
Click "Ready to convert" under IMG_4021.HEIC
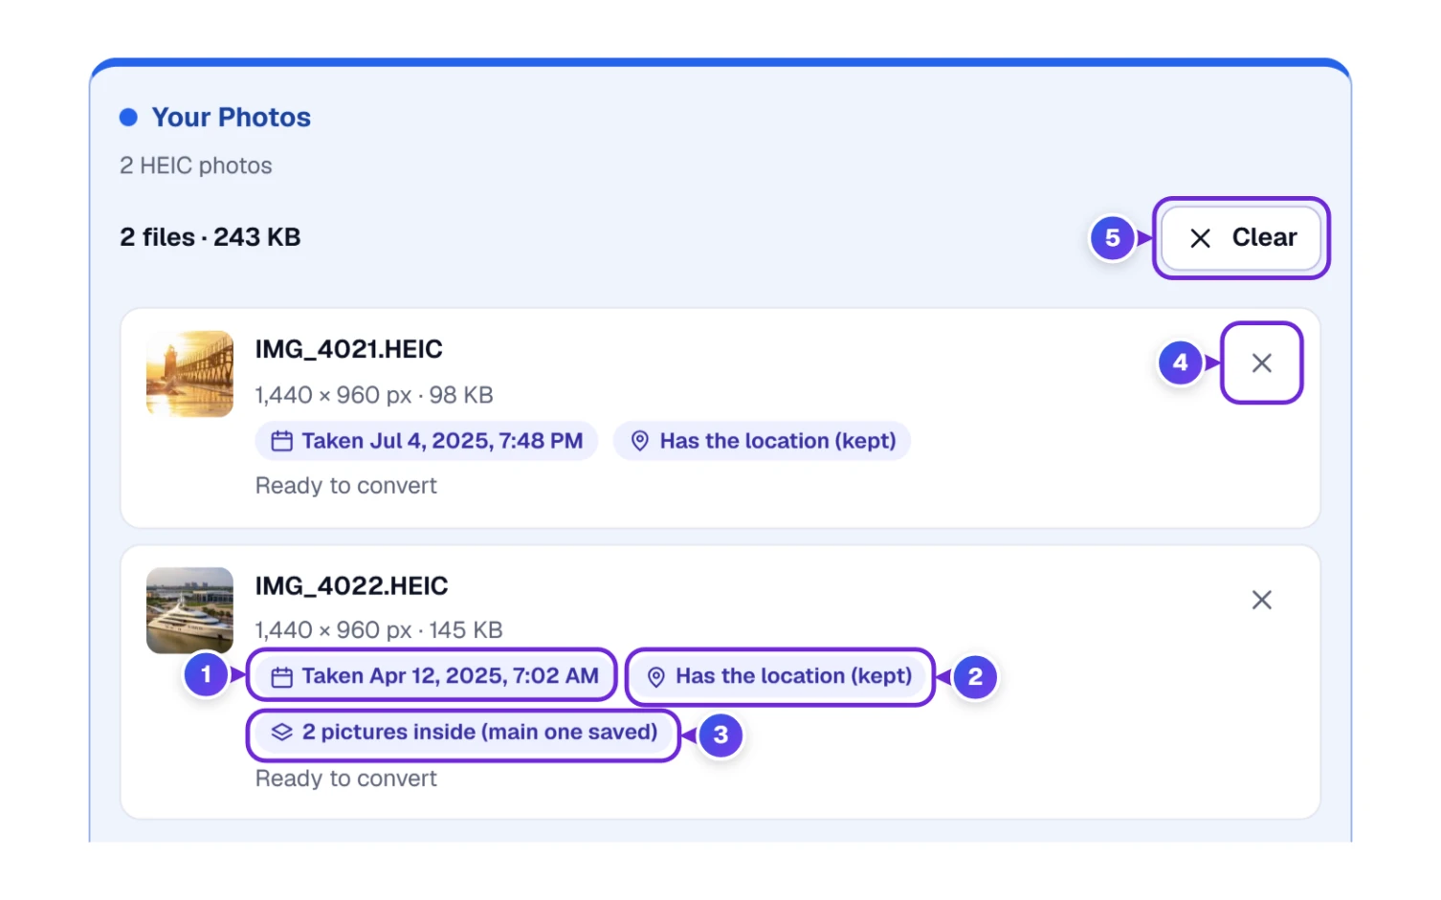point(346,486)
